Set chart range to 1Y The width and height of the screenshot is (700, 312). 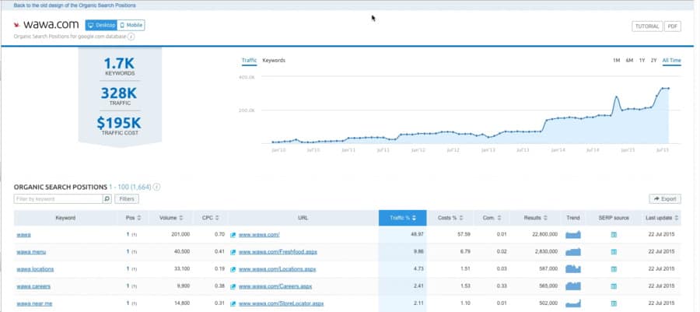(x=642, y=60)
